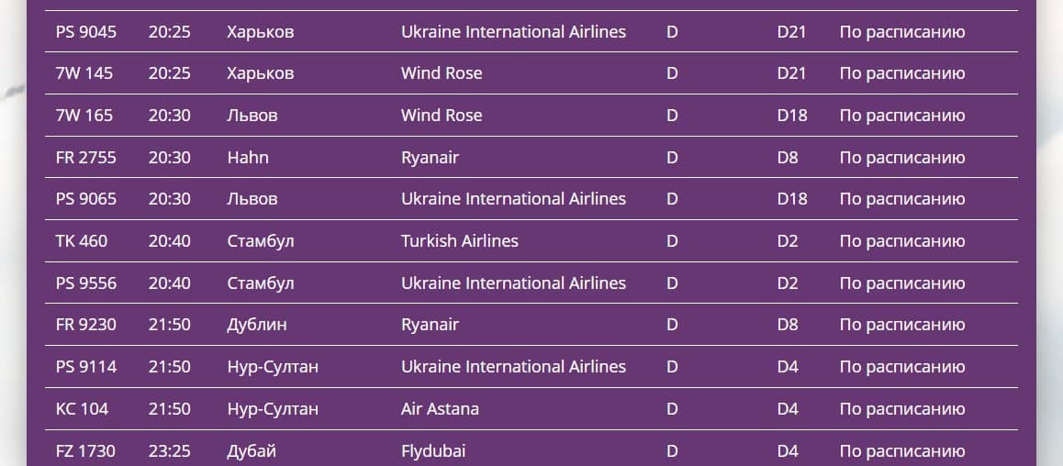Image resolution: width=1063 pixels, height=466 pixels.
Task: Select the Hahn destination
Action: (x=248, y=158)
